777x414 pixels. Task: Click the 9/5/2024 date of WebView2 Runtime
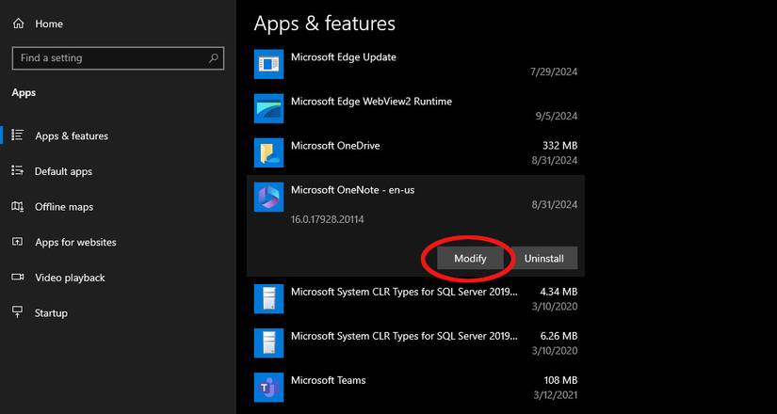click(x=557, y=117)
